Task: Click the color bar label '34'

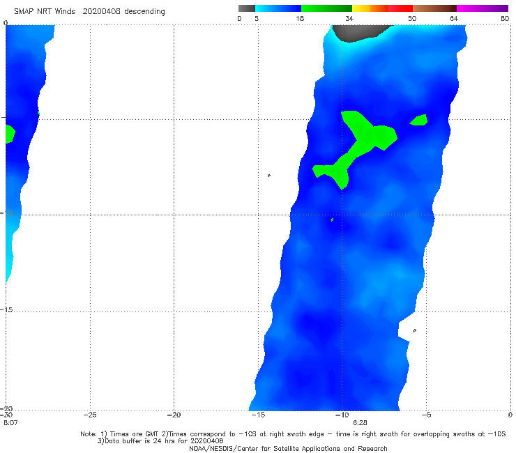Action: point(349,18)
